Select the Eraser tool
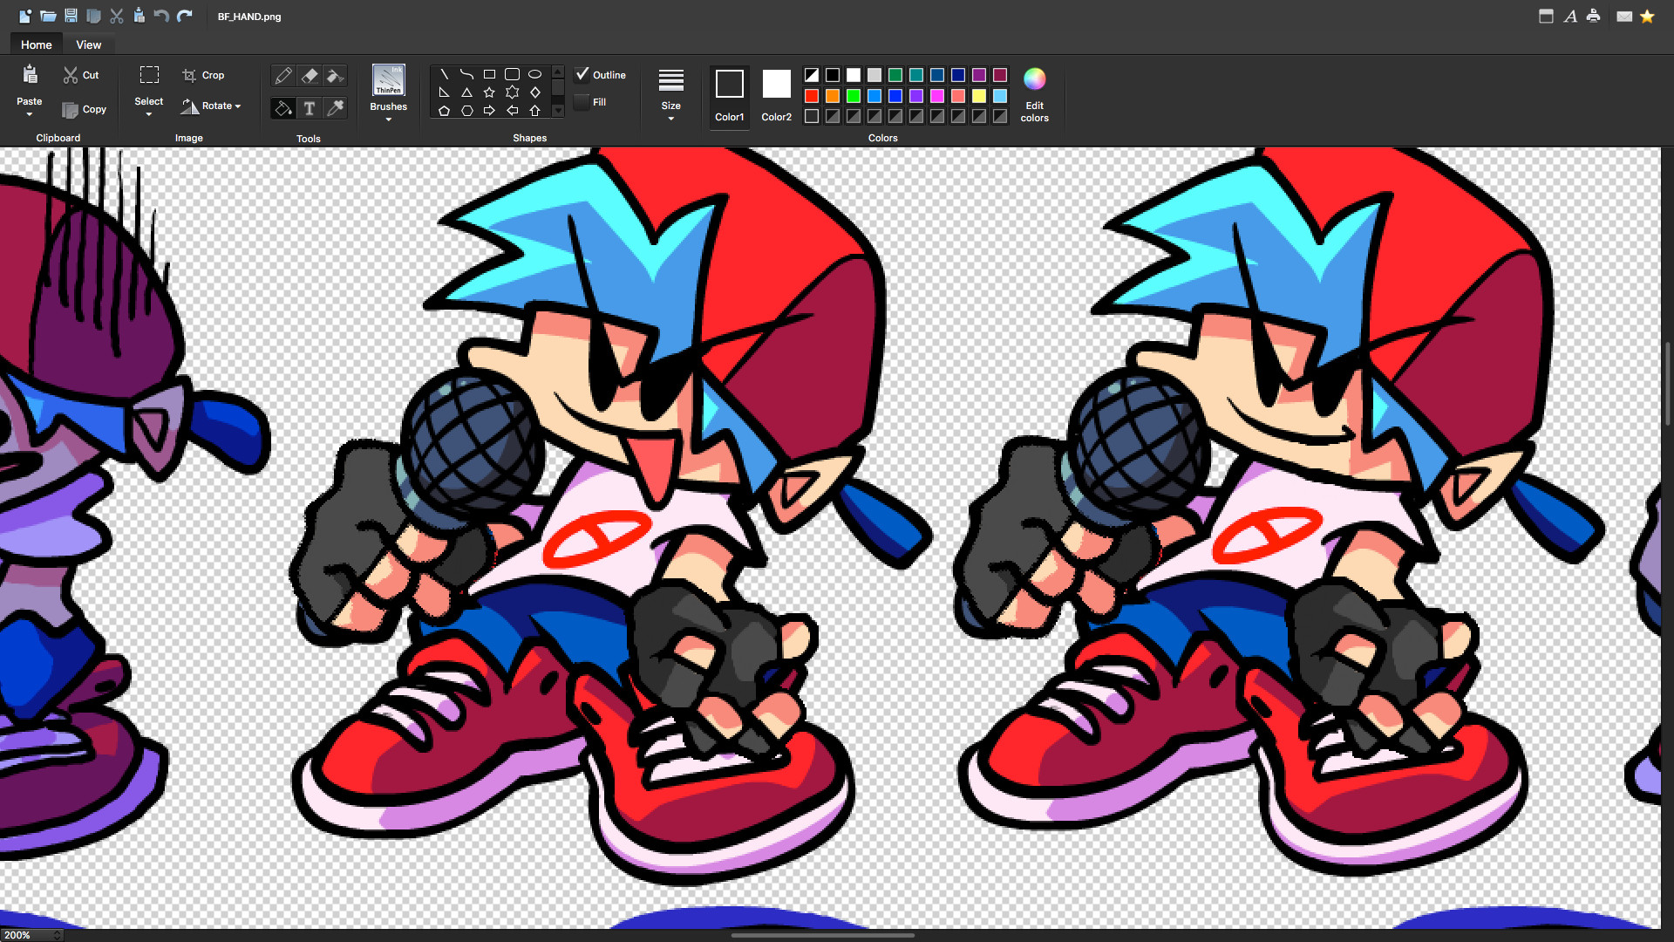This screenshot has width=1674, height=942. (310, 77)
